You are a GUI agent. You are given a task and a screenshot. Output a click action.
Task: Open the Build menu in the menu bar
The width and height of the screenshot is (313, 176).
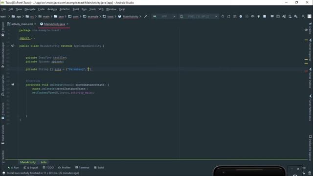click(x=76, y=9)
